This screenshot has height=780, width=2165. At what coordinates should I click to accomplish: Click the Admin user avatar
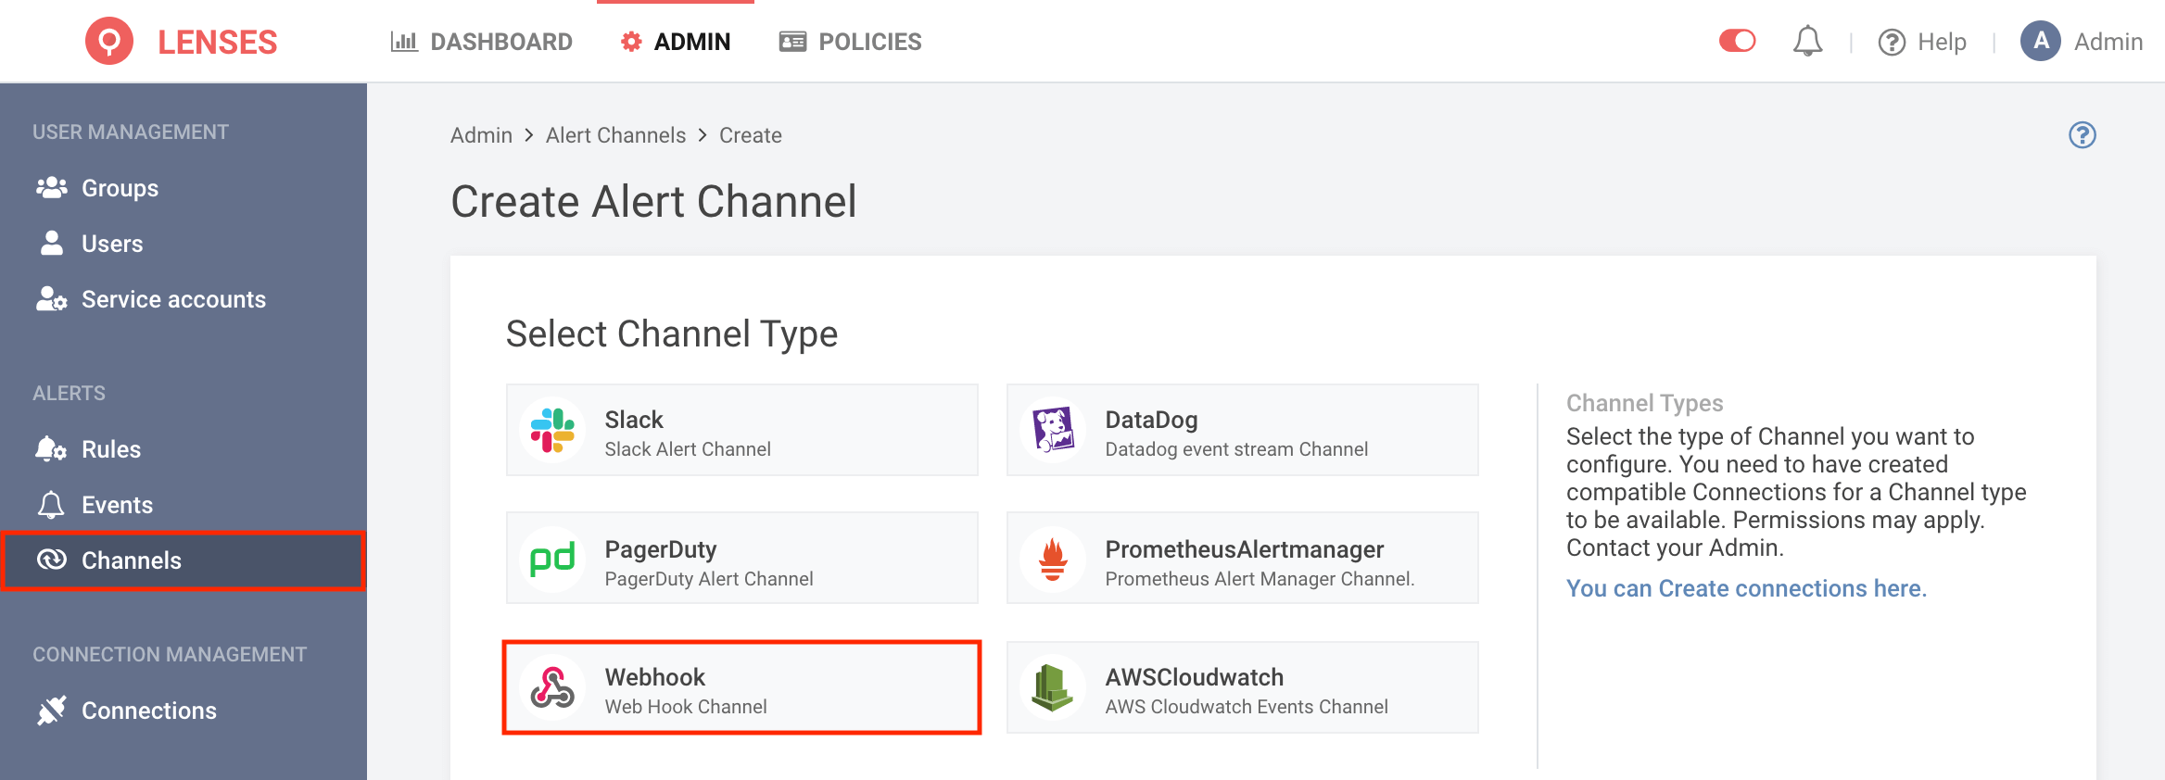coord(2041,41)
